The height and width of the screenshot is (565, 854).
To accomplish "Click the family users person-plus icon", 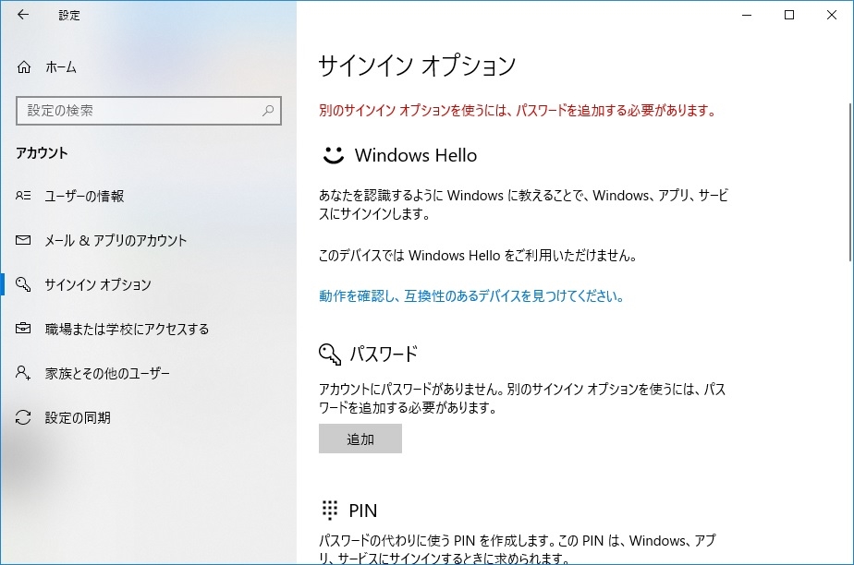I will (23, 373).
